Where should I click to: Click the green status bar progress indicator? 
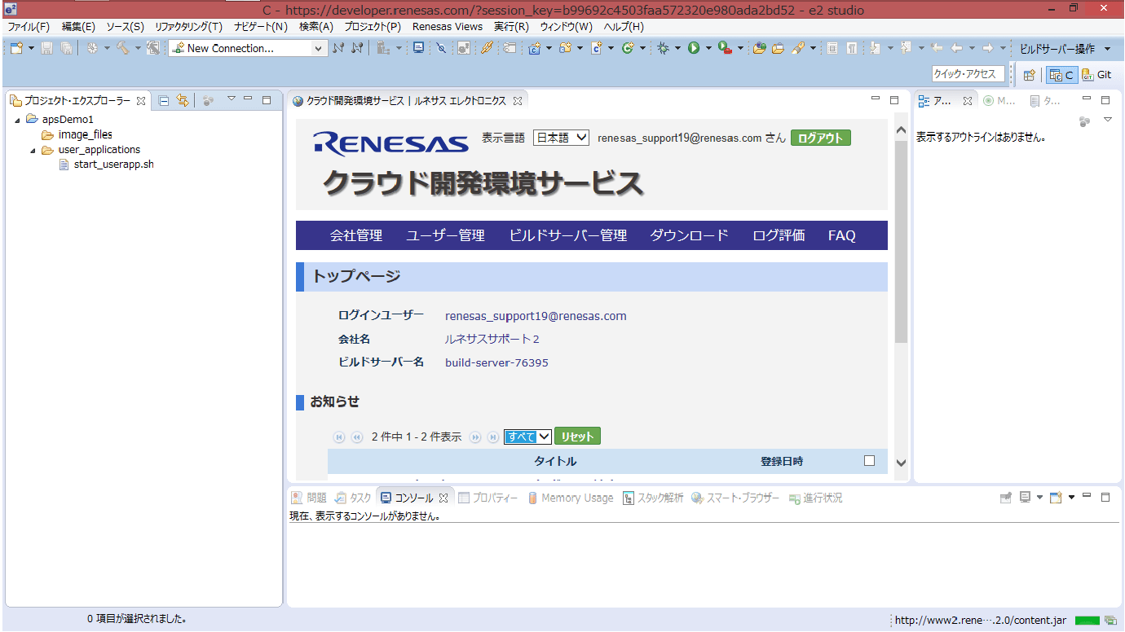click(x=1087, y=621)
